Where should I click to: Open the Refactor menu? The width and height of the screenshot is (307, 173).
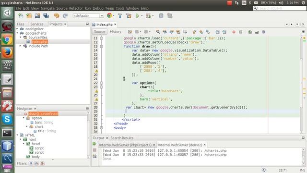pos(76,8)
